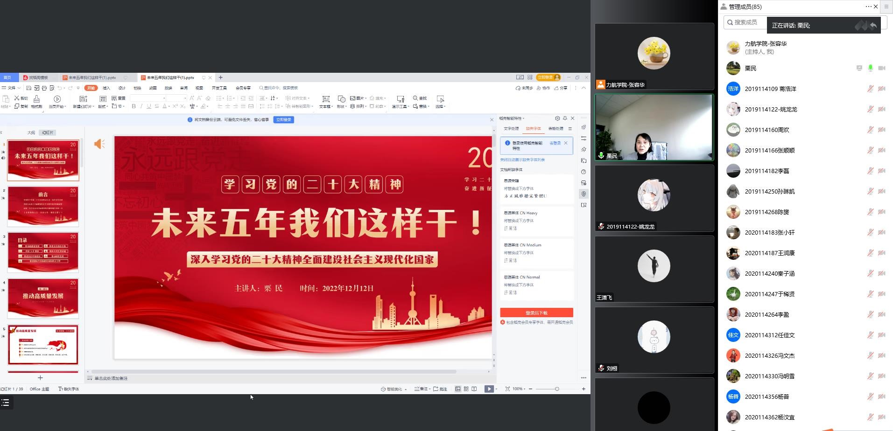
Task: Select the 文字处理 tab in side panel
Action: click(511, 129)
